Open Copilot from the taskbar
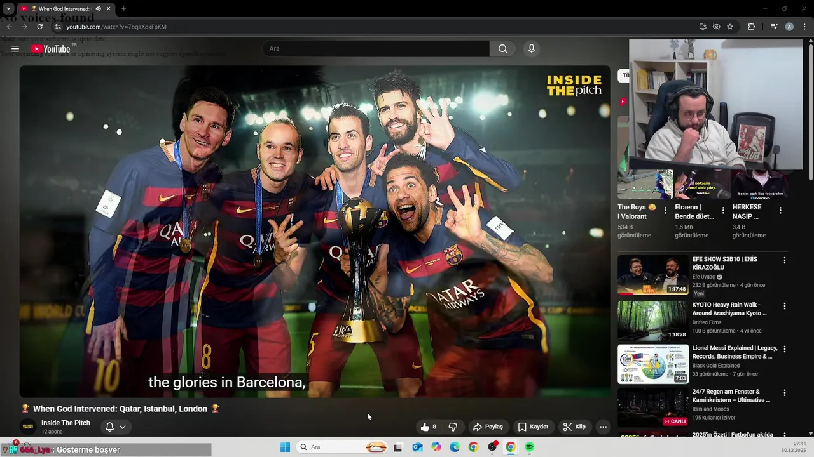 click(436, 447)
